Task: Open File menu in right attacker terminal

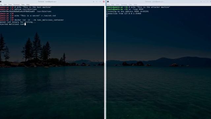Action: click(108, 5)
